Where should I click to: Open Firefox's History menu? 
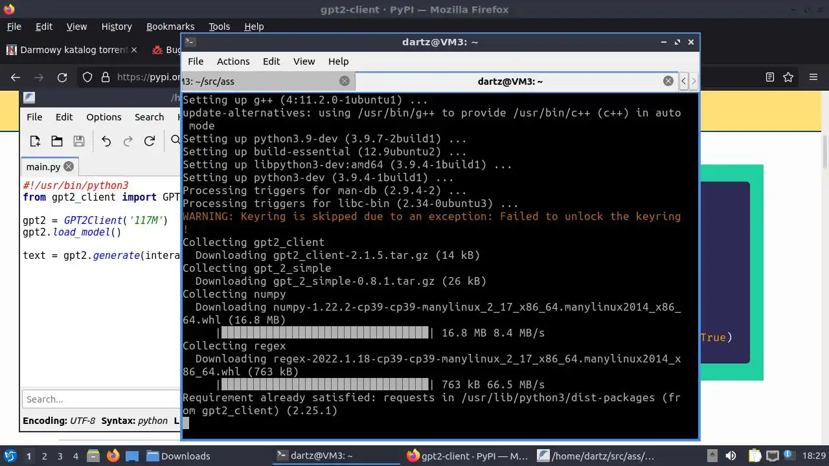(117, 27)
